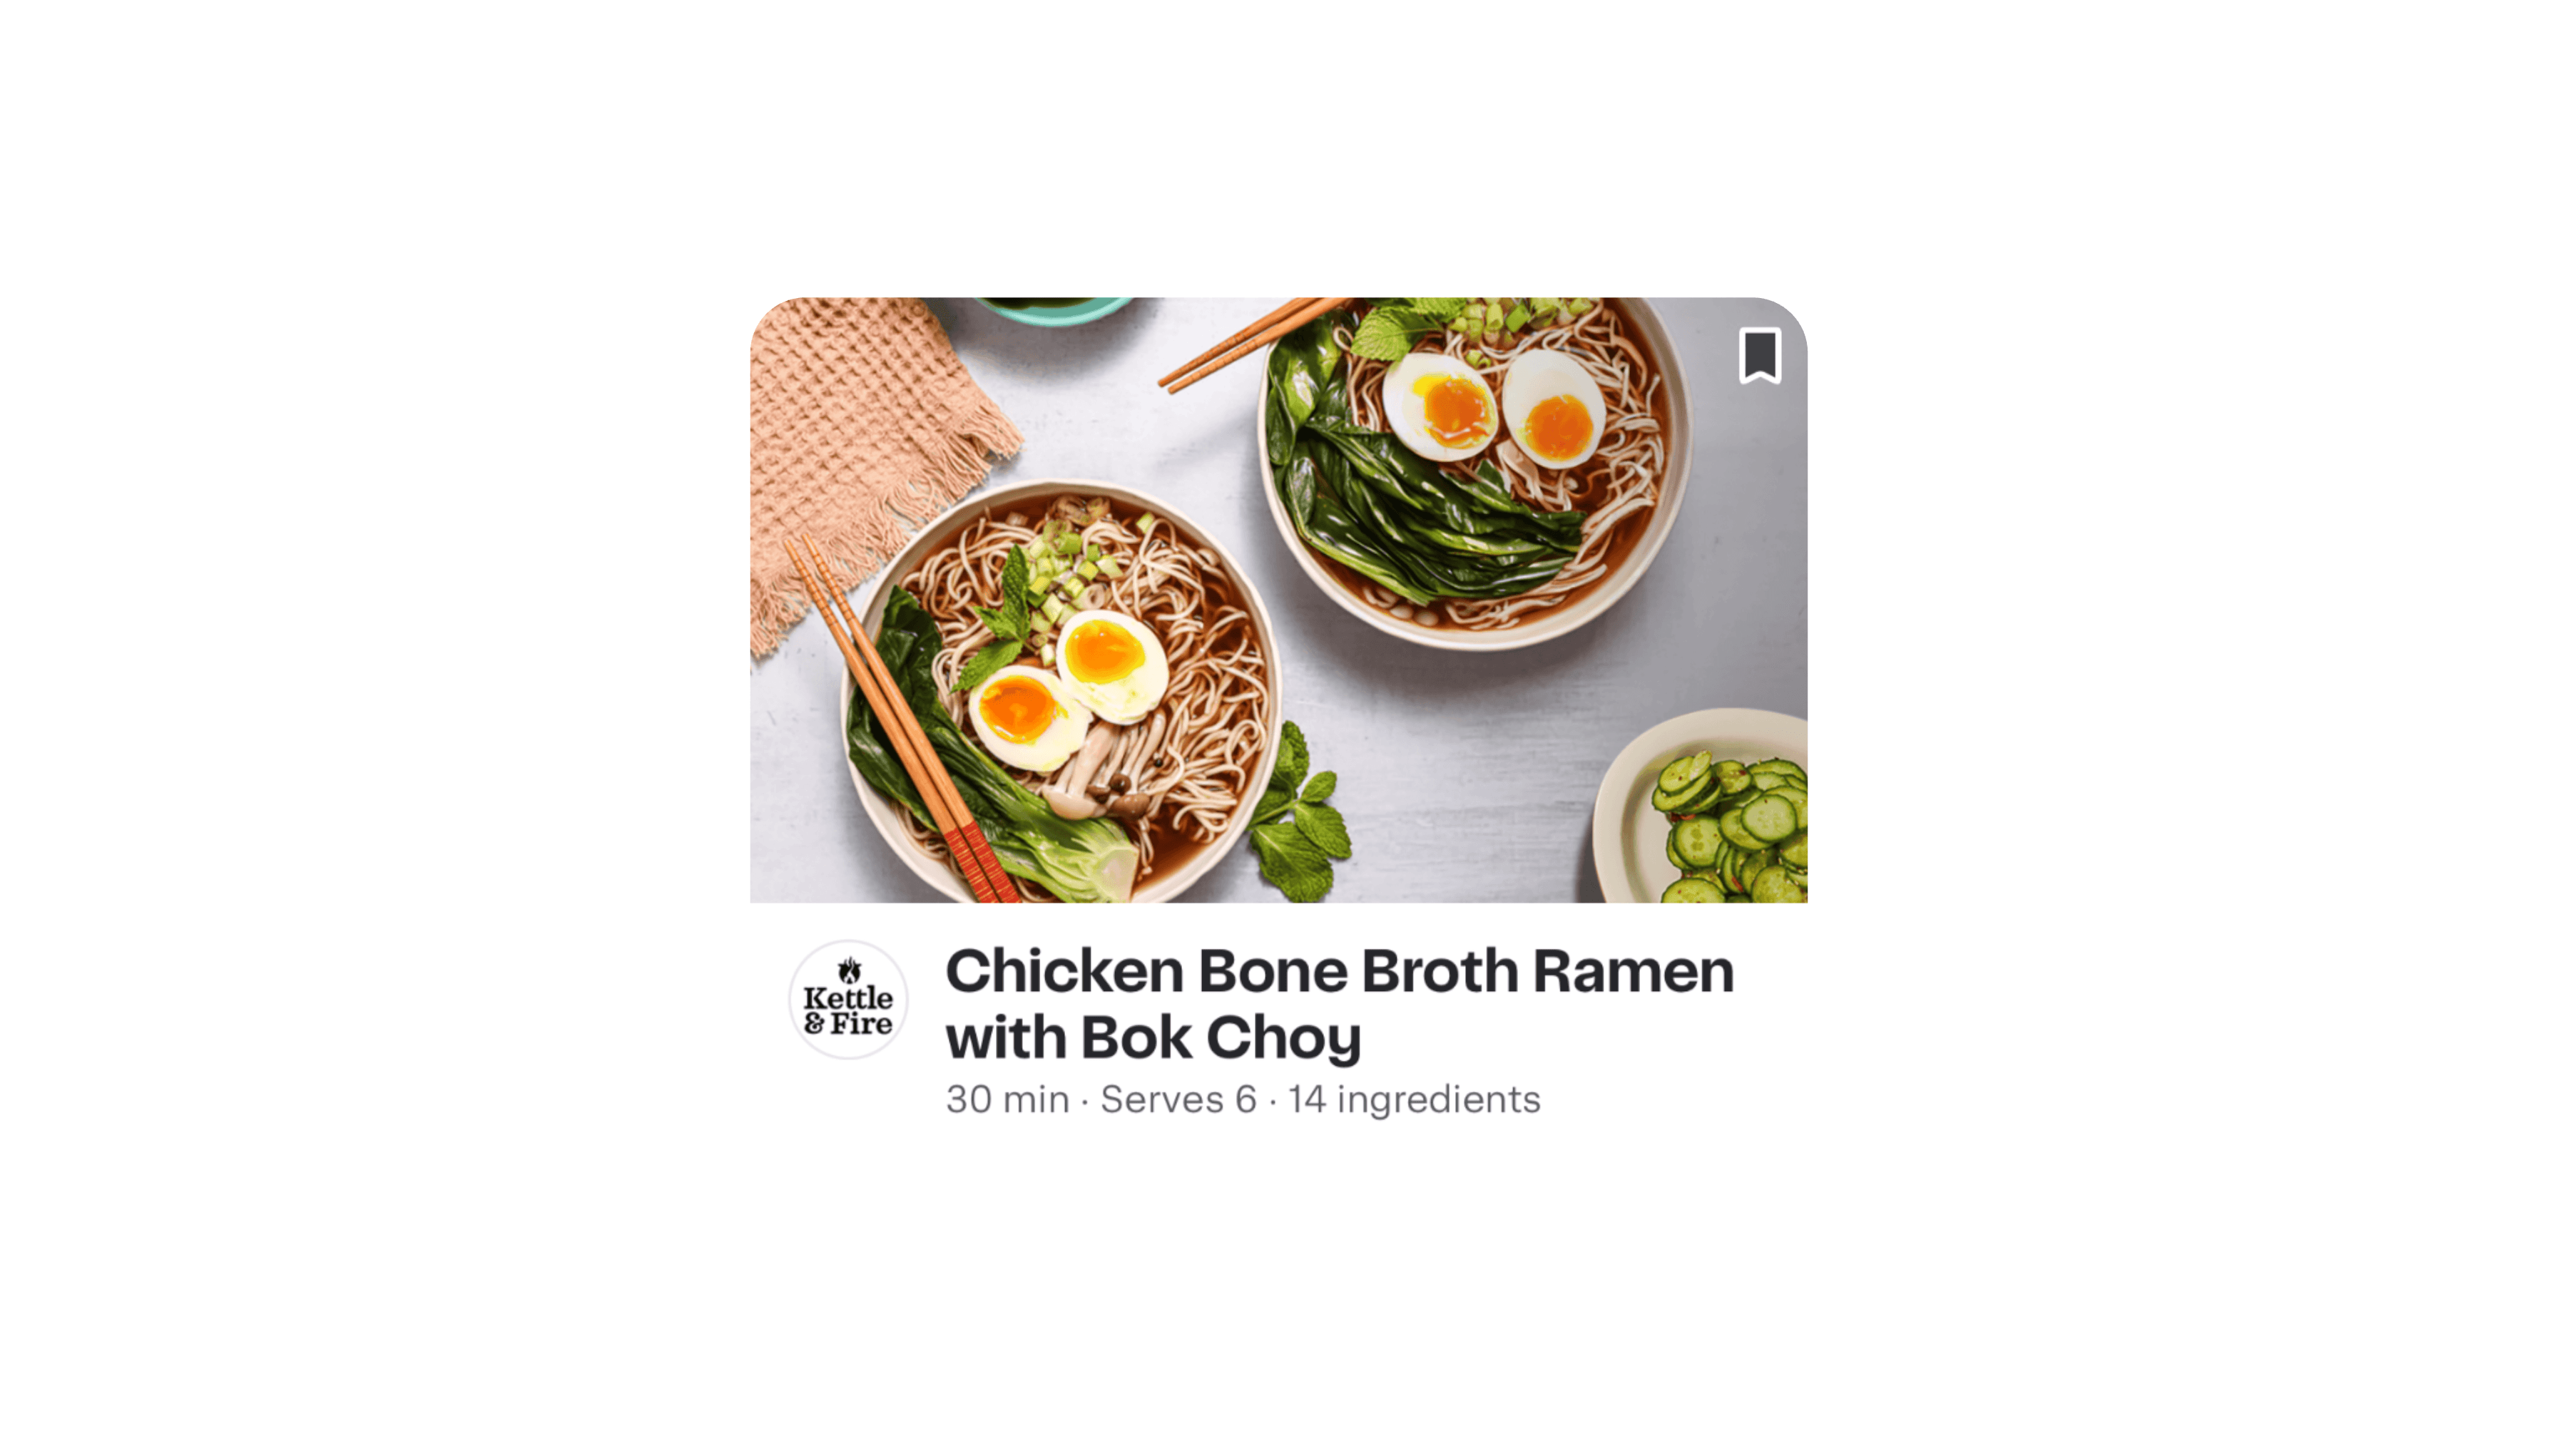The height and width of the screenshot is (1456, 2568).
Task: Click the teal bowl at the photo's top edge
Action: (1054, 310)
